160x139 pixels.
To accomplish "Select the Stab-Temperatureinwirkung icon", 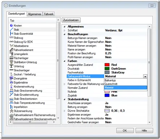I will [x=11, y=102].
